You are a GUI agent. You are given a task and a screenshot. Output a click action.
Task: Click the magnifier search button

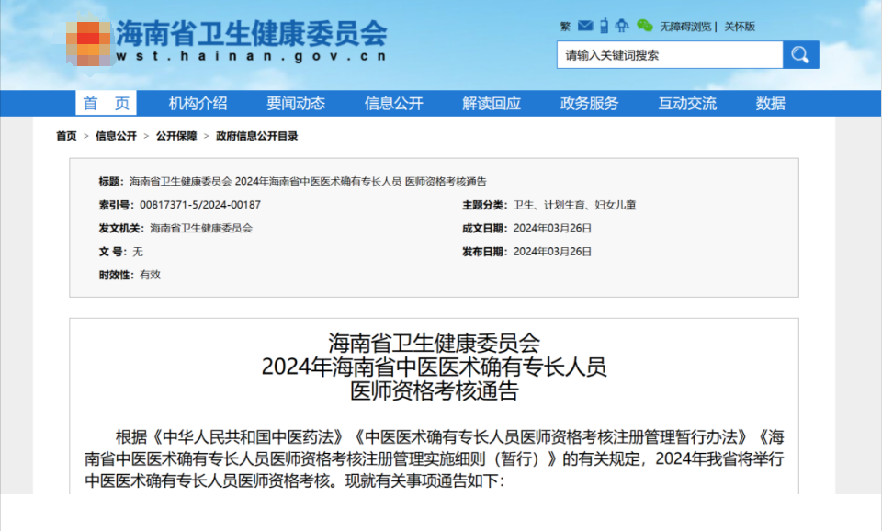[800, 55]
